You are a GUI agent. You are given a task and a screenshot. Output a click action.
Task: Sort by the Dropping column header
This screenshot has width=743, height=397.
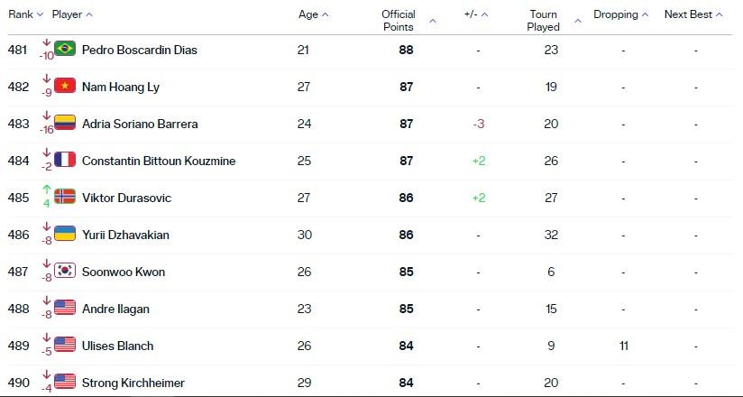pyautogui.click(x=620, y=14)
